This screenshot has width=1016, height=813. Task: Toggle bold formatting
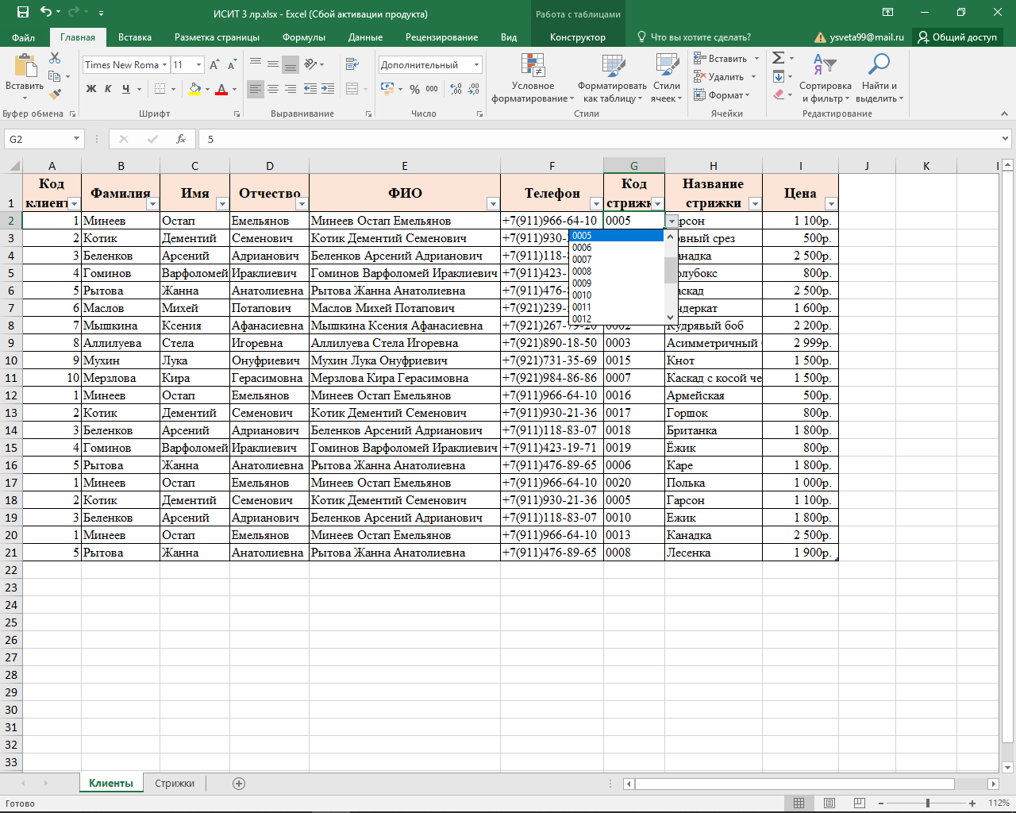91,89
